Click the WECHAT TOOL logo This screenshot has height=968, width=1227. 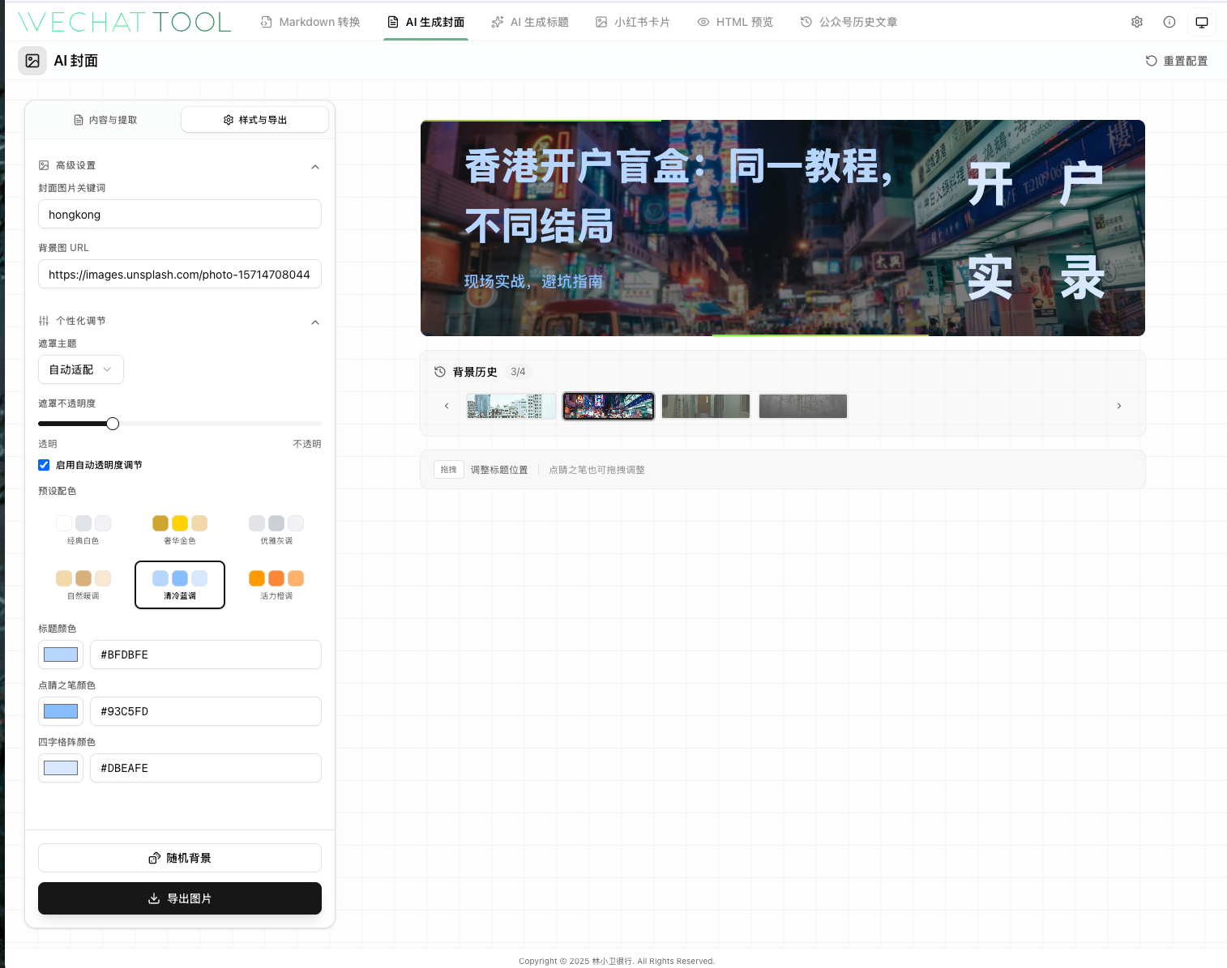pos(124,22)
